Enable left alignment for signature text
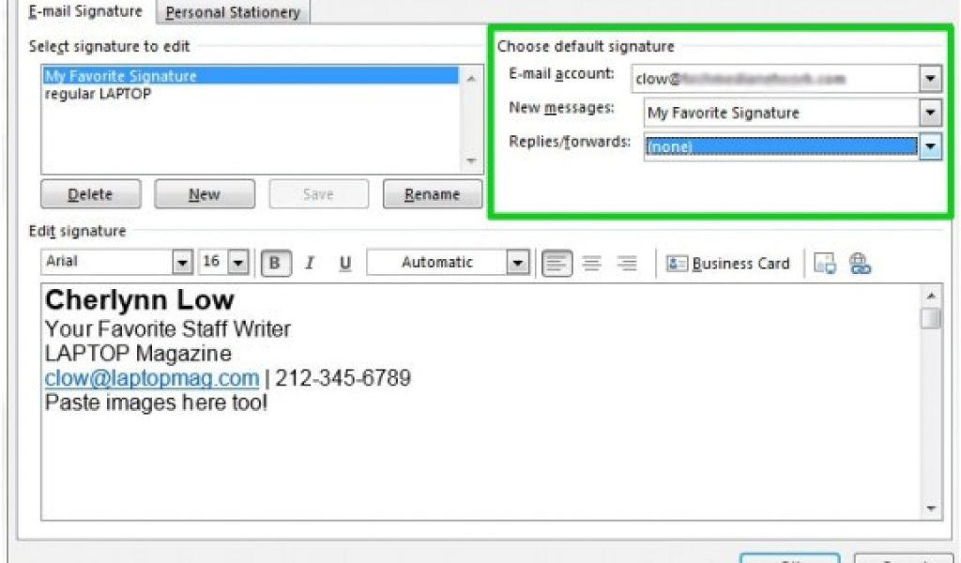The width and height of the screenshot is (961, 563). 557,263
